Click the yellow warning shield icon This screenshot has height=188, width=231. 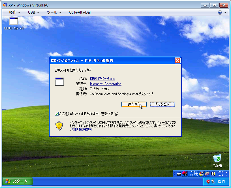pos(59,126)
